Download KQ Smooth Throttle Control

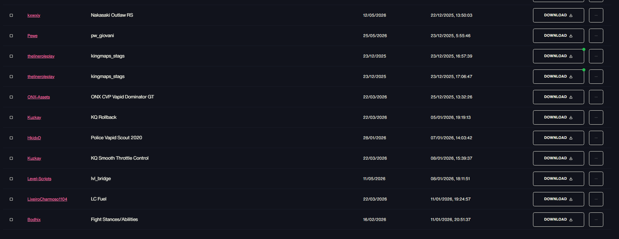[558, 158]
